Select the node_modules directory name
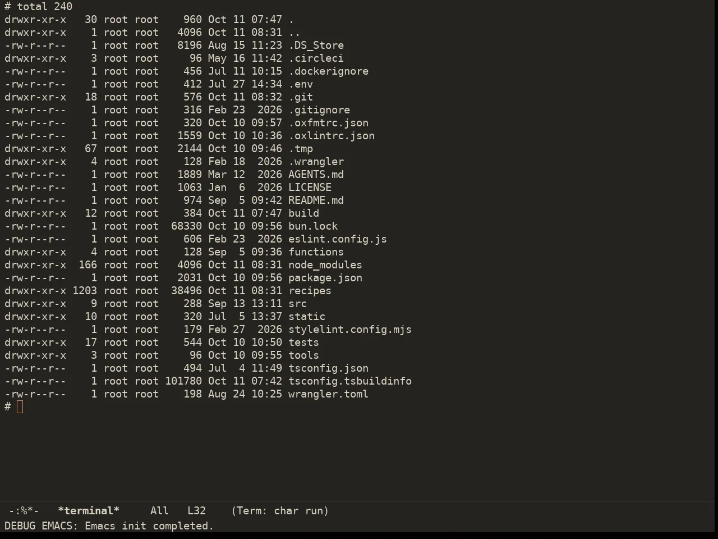This screenshot has width=718, height=539. (325, 265)
